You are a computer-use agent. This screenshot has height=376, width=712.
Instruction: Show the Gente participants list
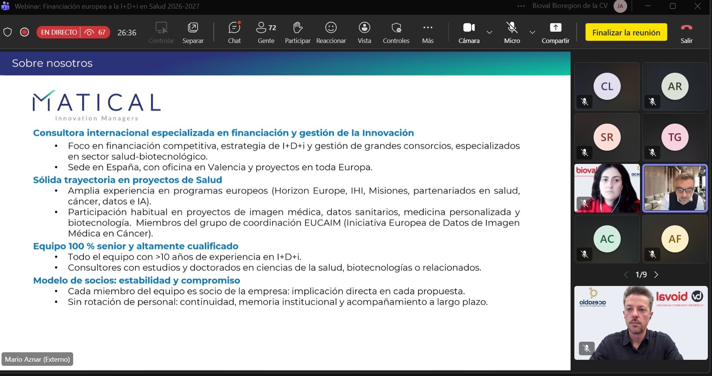[266, 32]
